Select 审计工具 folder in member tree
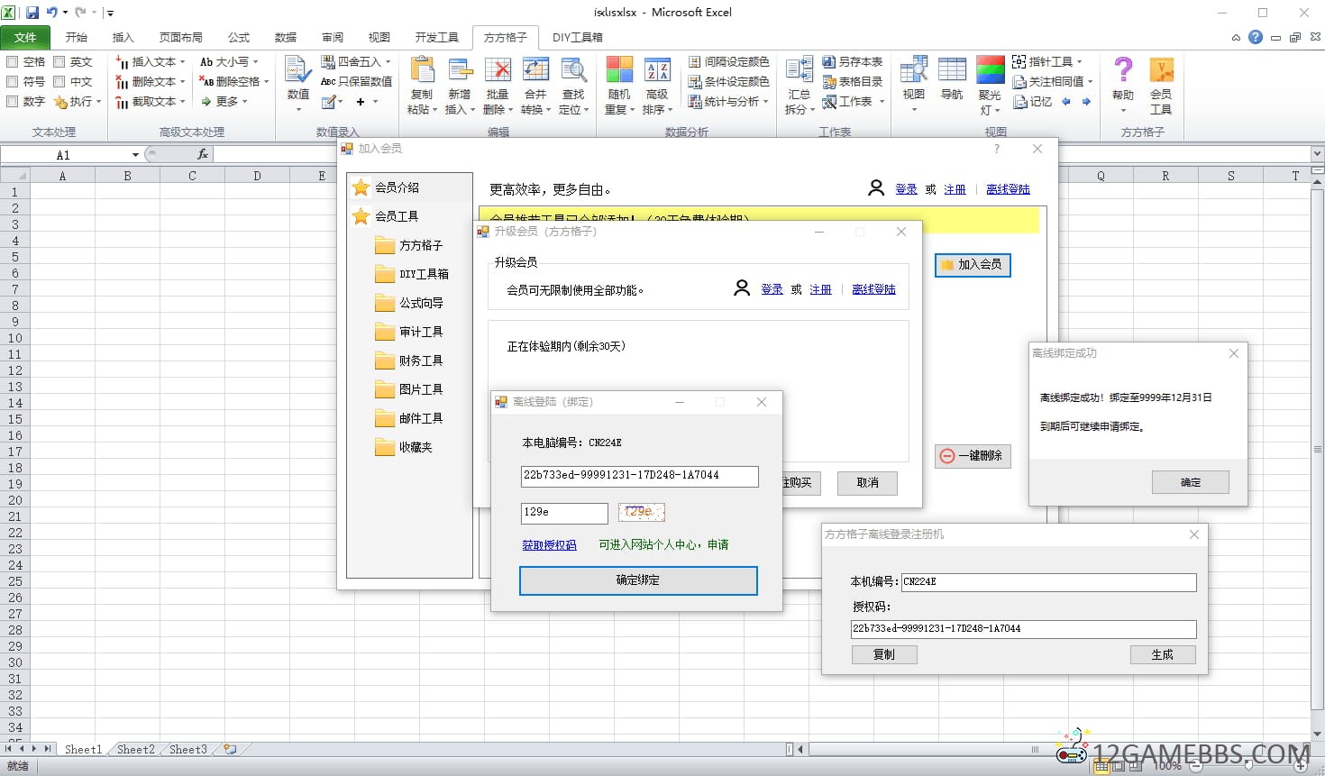 409,332
